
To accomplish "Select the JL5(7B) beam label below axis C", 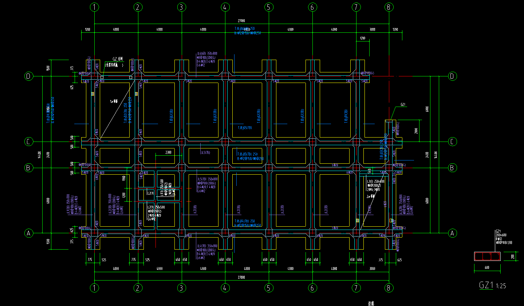I will (205, 152).
